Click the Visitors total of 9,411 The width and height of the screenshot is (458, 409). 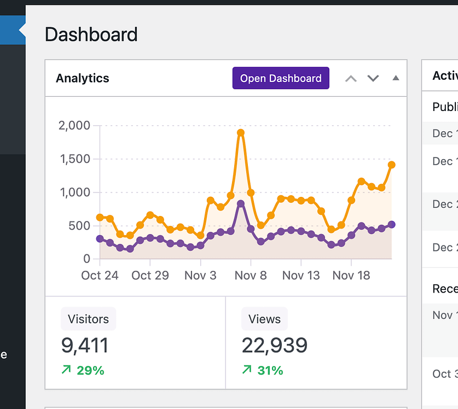point(84,345)
